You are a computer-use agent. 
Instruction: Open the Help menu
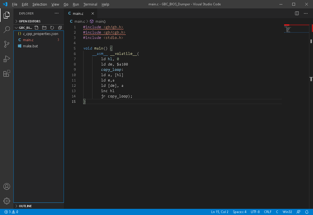105,4
